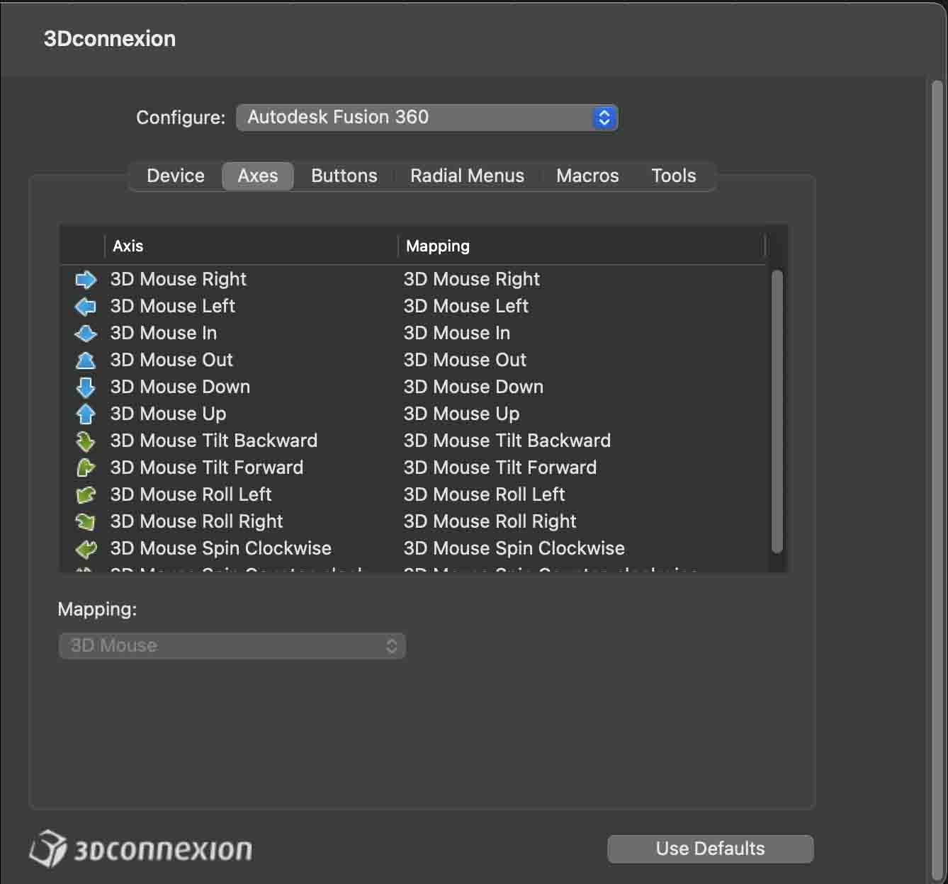The image size is (948, 884).
Task: Open the Tools tab
Action: [674, 176]
